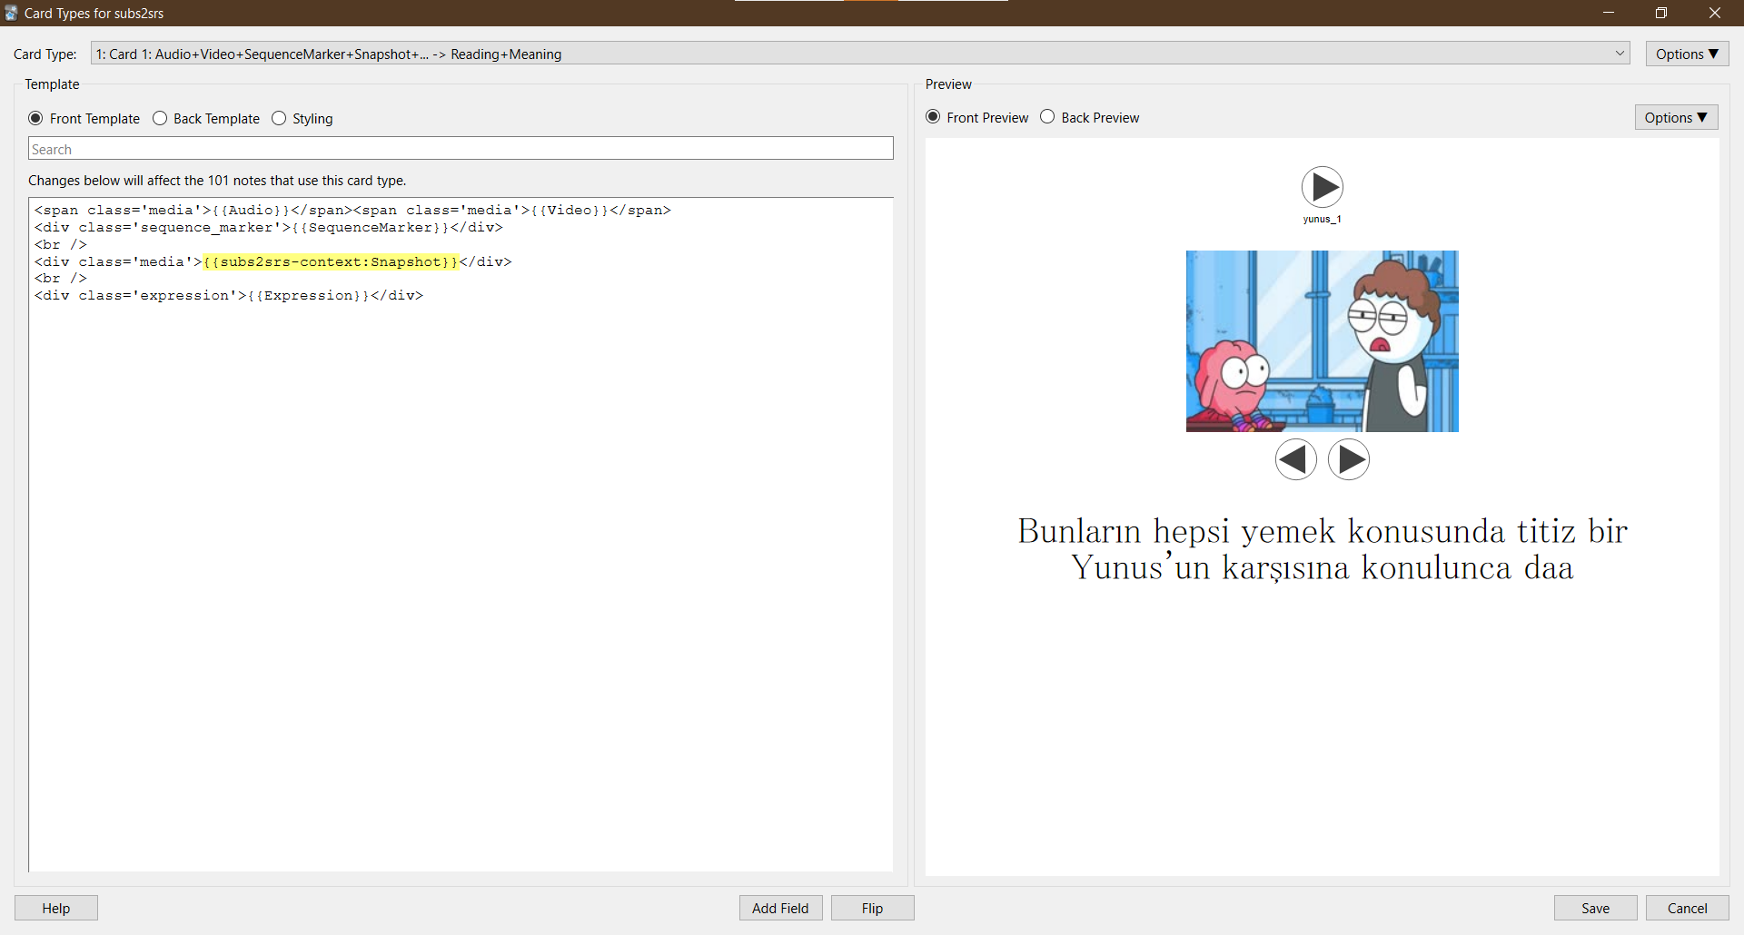1744x935 pixels.
Task: Click the Anki icon in the title bar
Action: click(11, 13)
